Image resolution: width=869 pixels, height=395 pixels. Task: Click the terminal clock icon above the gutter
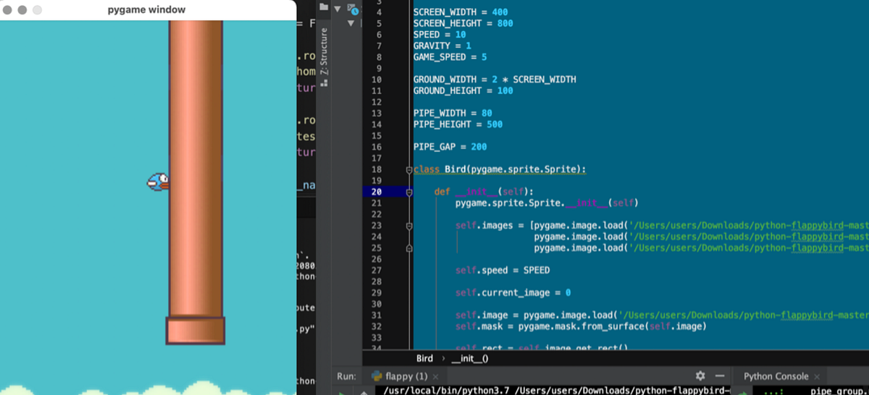tap(353, 9)
